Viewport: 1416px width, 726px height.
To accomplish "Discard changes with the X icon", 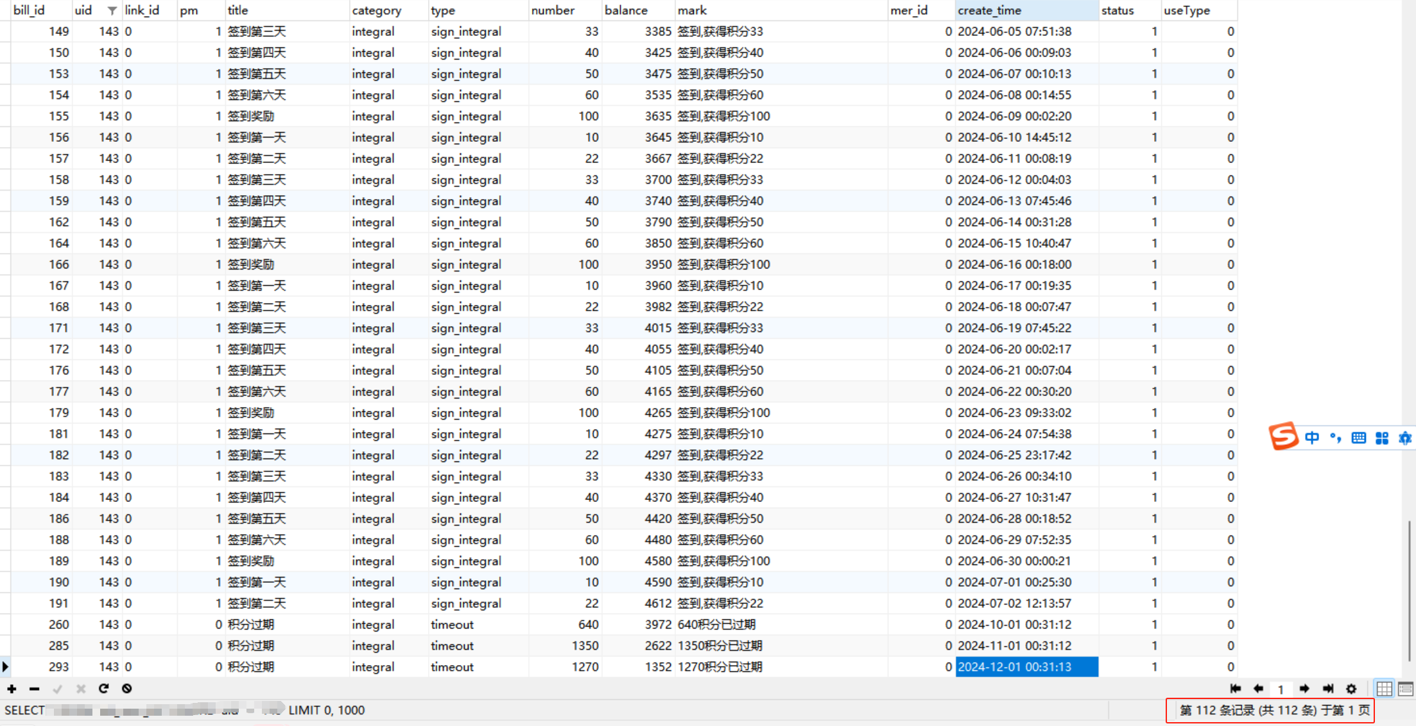I will [81, 689].
